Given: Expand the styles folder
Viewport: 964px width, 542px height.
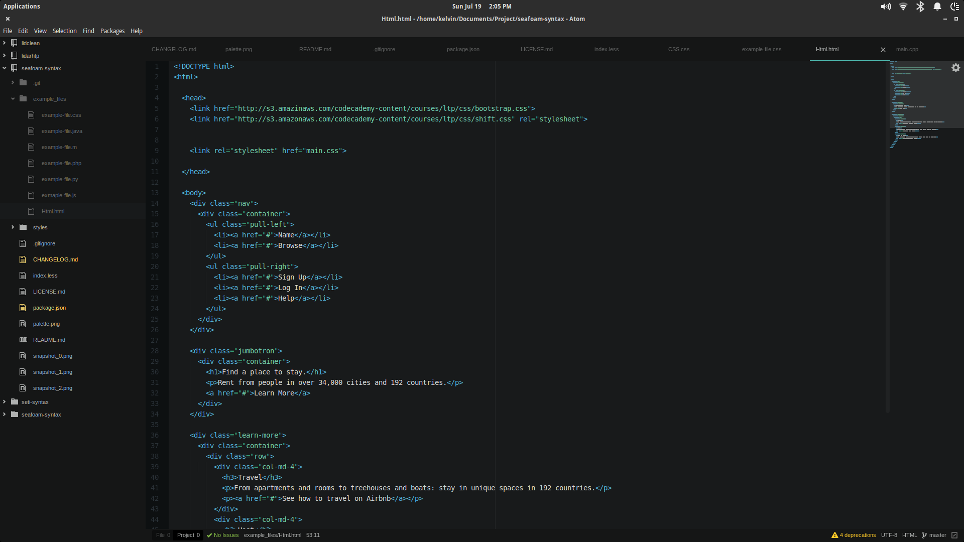Looking at the screenshot, I should pos(13,227).
